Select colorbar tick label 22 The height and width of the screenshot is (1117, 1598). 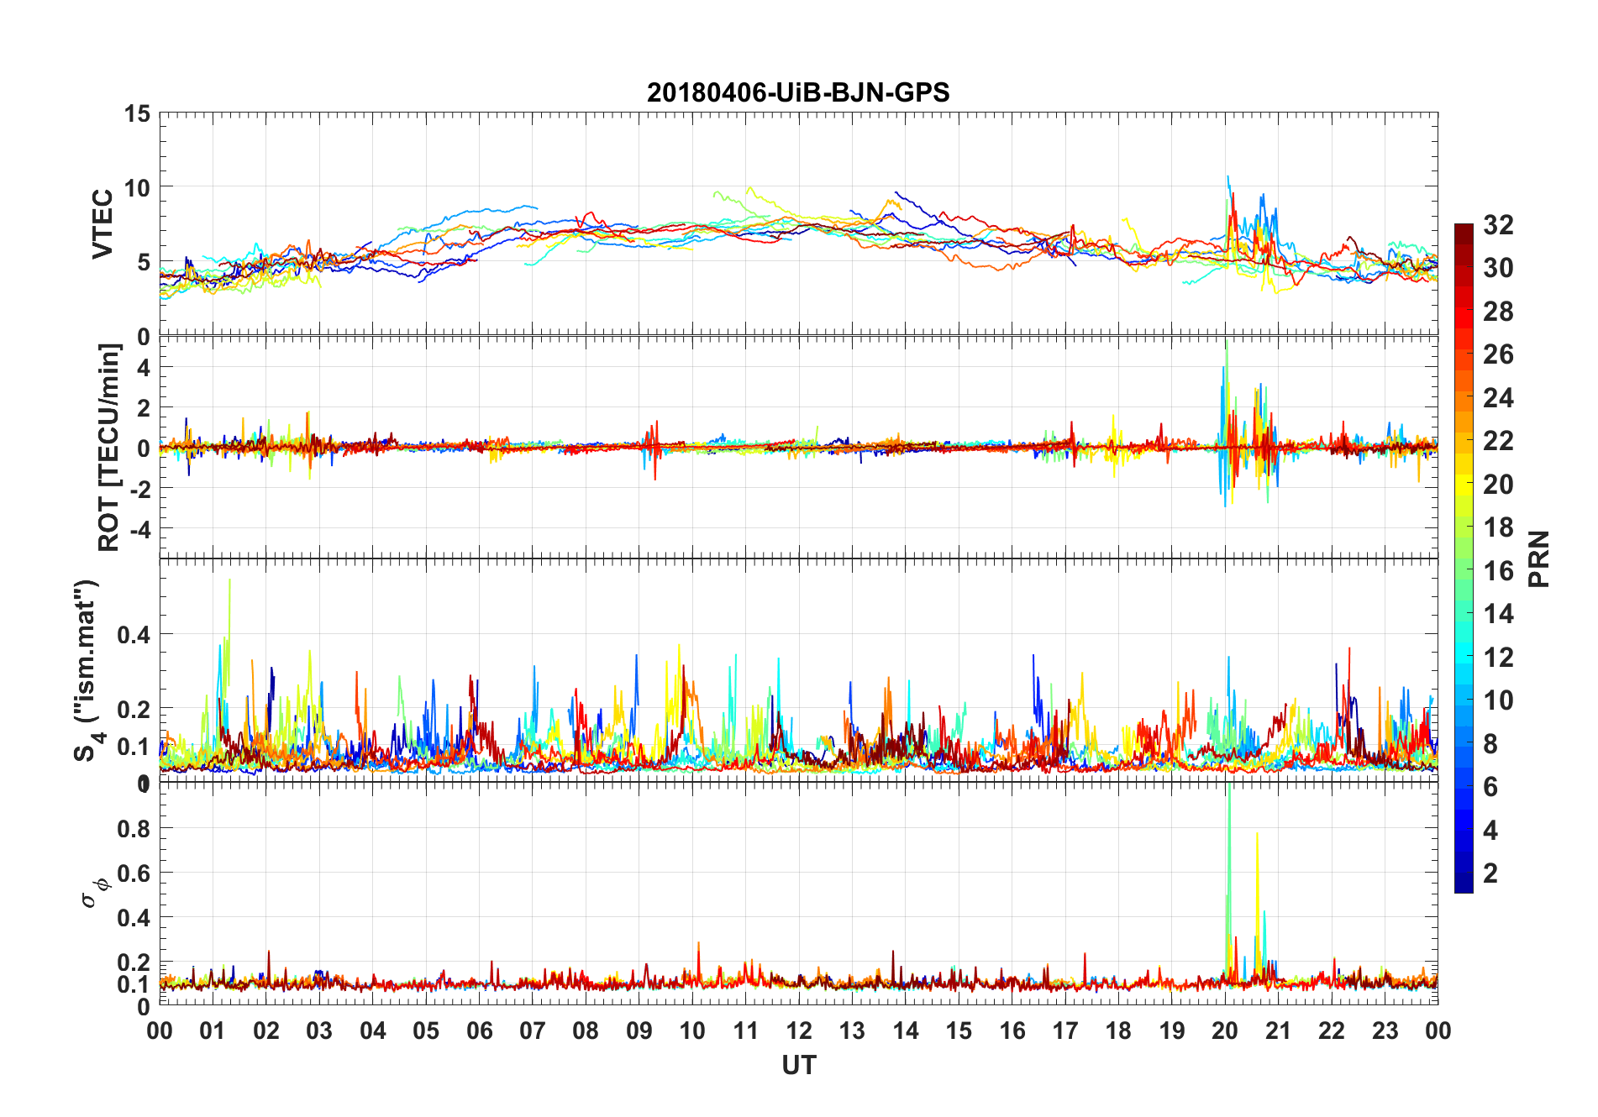pos(1498,441)
